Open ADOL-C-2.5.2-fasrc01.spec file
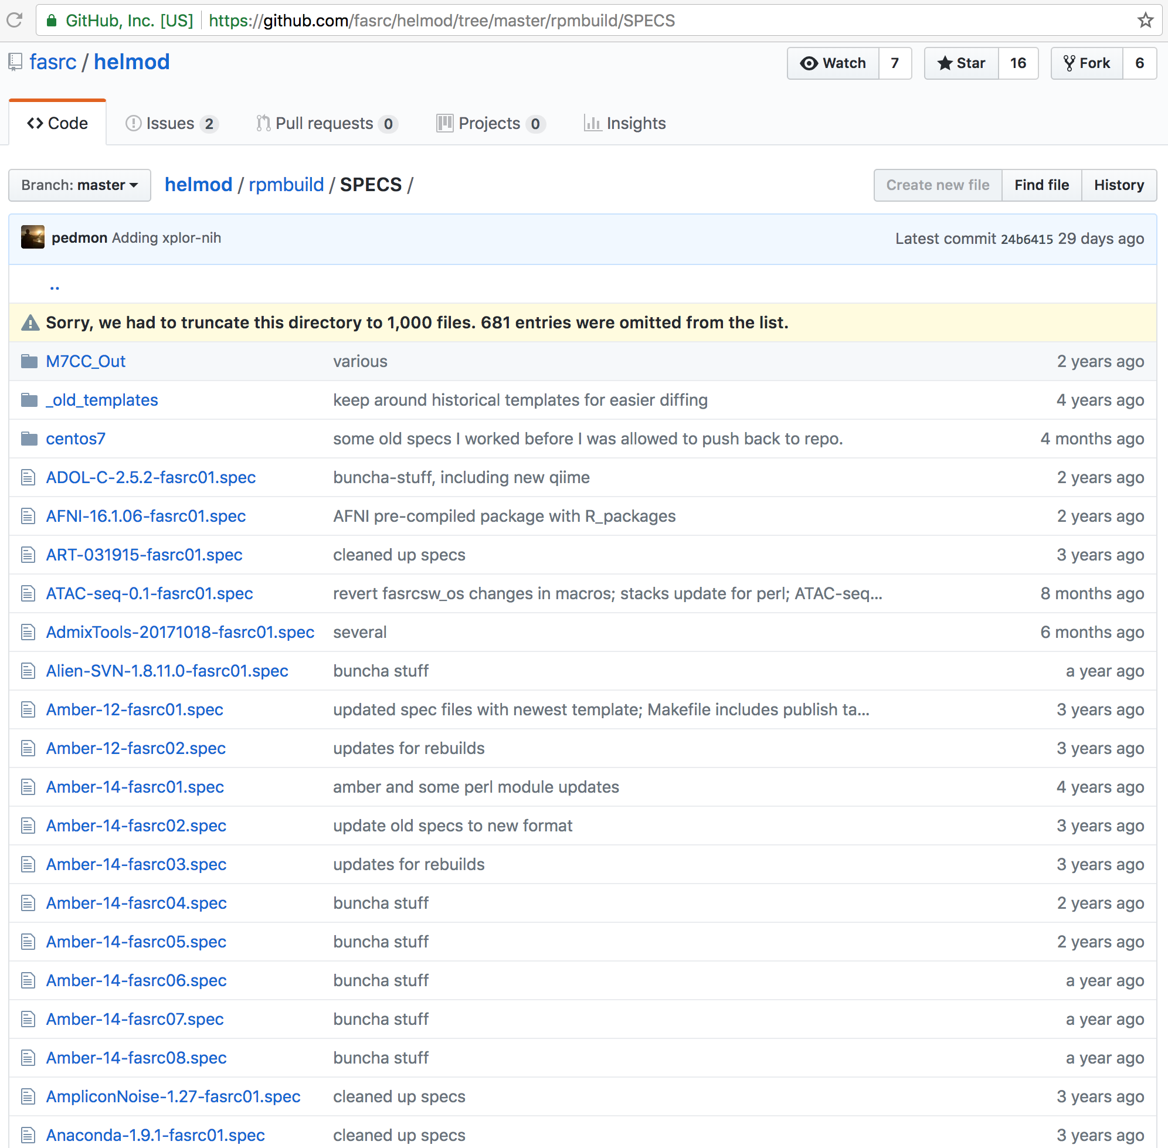 pyautogui.click(x=151, y=477)
